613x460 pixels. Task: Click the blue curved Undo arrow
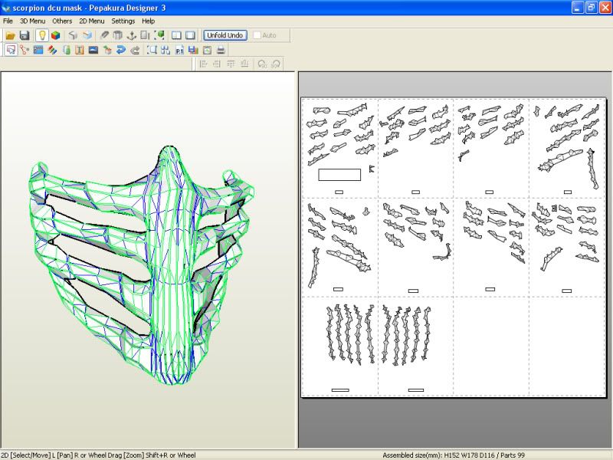121,50
